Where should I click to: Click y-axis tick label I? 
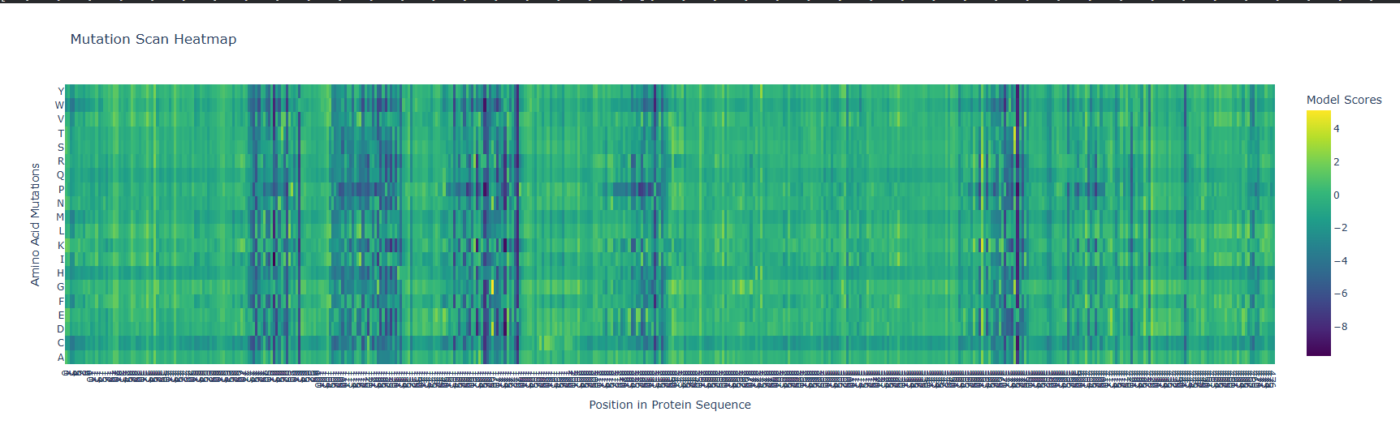click(62, 260)
